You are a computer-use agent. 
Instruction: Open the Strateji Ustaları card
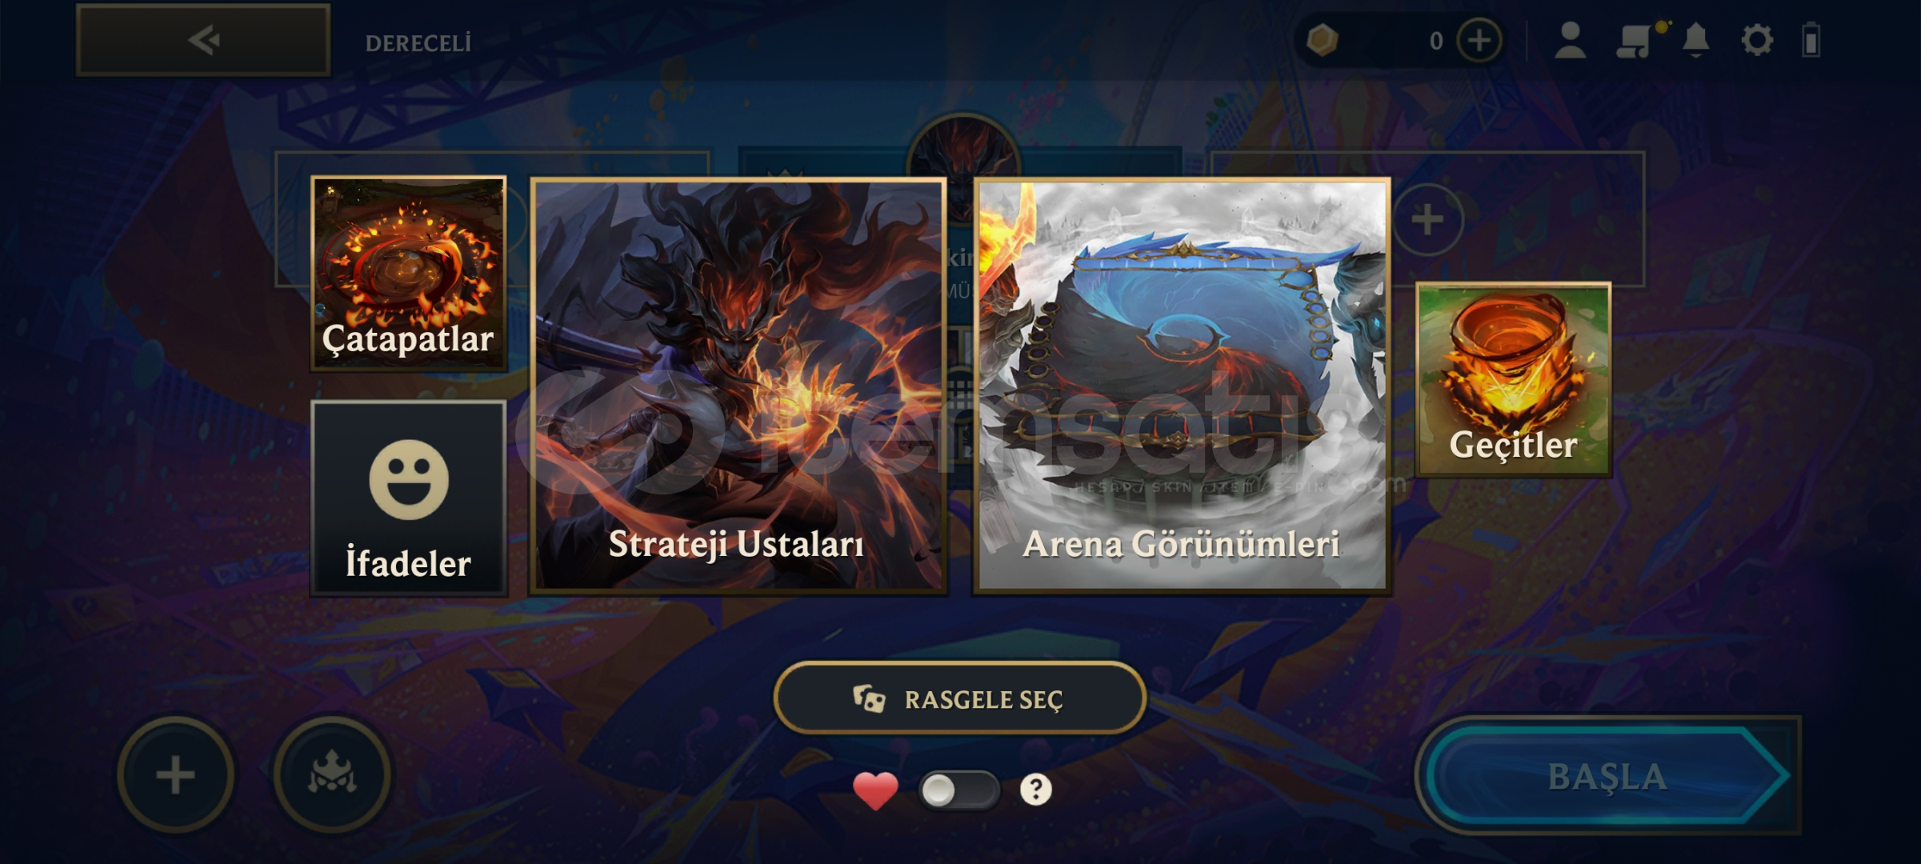tap(738, 386)
